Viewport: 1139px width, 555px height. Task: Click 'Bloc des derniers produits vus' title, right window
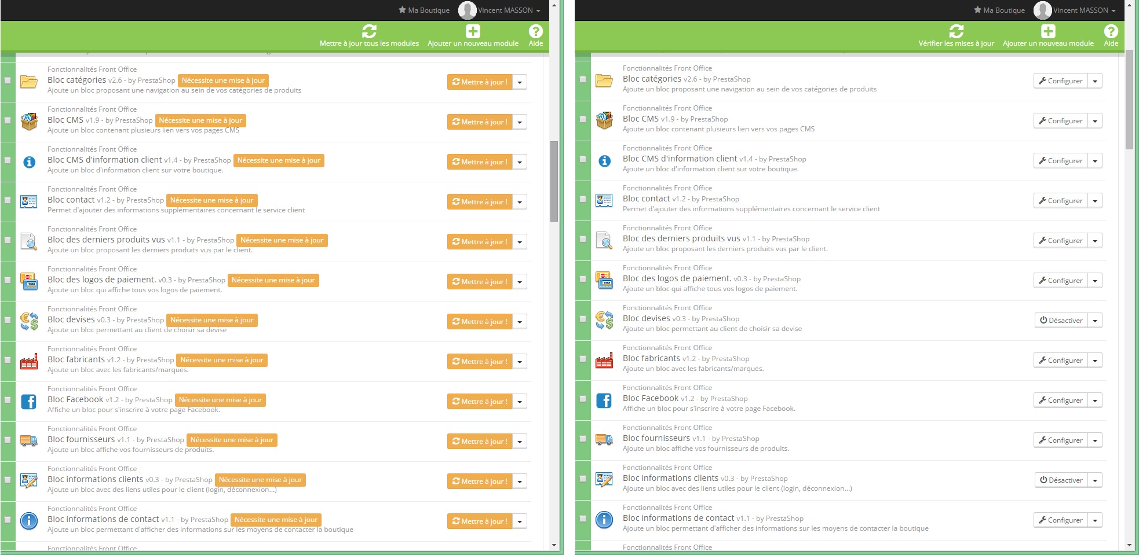[681, 238]
